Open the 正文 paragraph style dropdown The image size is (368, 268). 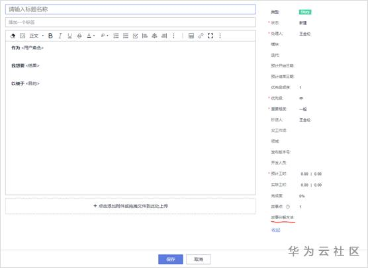pos(36,36)
